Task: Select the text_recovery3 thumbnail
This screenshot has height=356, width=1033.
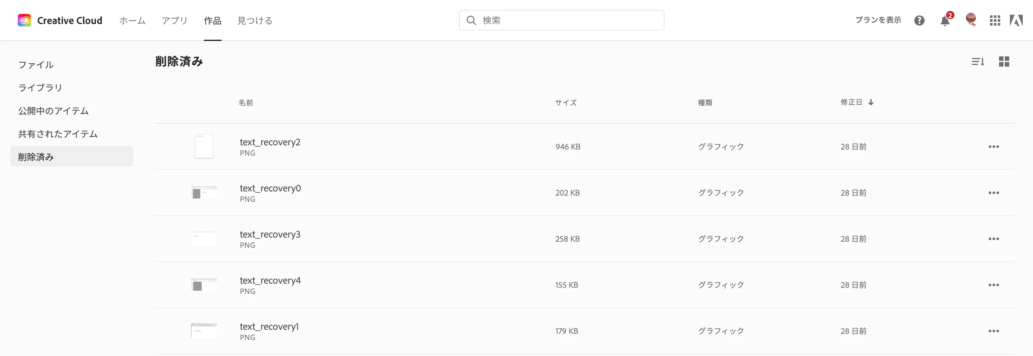Action: (x=204, y=239)
